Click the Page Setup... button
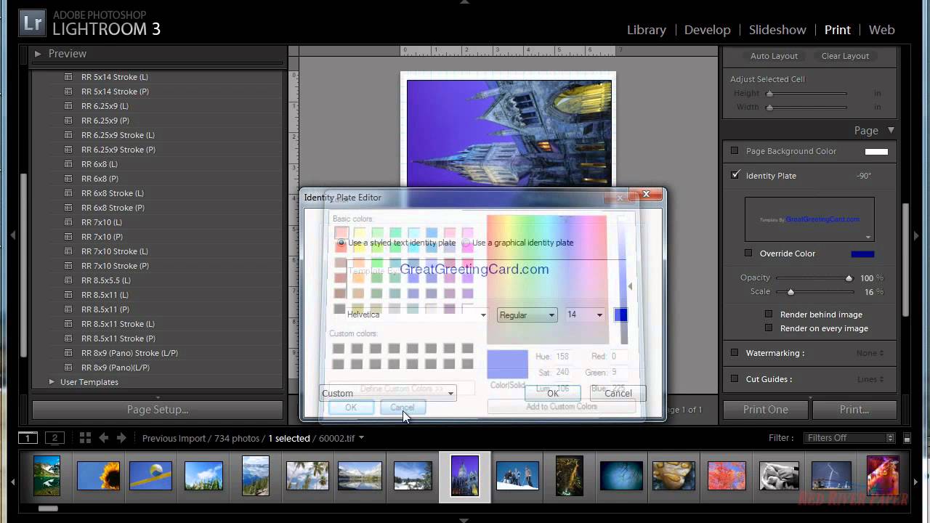The width and height of the screenshot is (930, 523). (x=158, y=410)
